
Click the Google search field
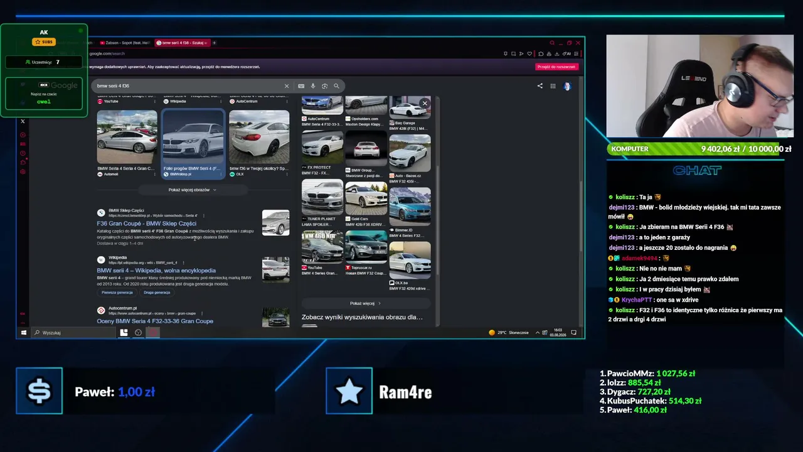(x=188, y=86)
